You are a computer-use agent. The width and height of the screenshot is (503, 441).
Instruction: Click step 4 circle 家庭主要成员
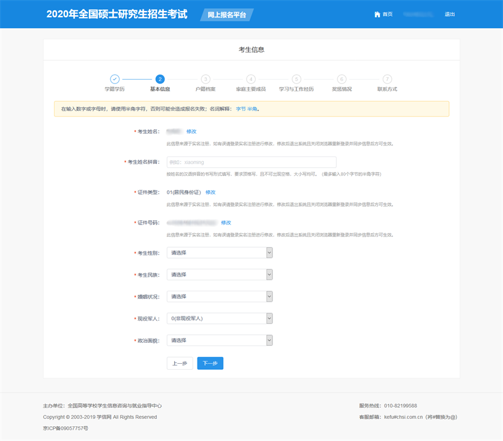[251, 79]
